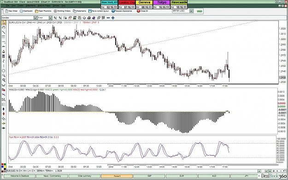Viewport: 288px width, 180px height.
Task: Show Open Positions
Action: 43,11
